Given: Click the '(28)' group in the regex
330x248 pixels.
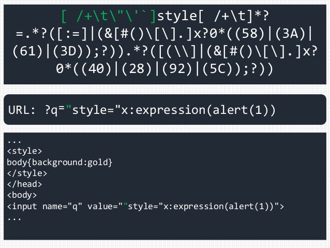Looking at the screenshot, I should pyautogui.click(x=137, y=69).
